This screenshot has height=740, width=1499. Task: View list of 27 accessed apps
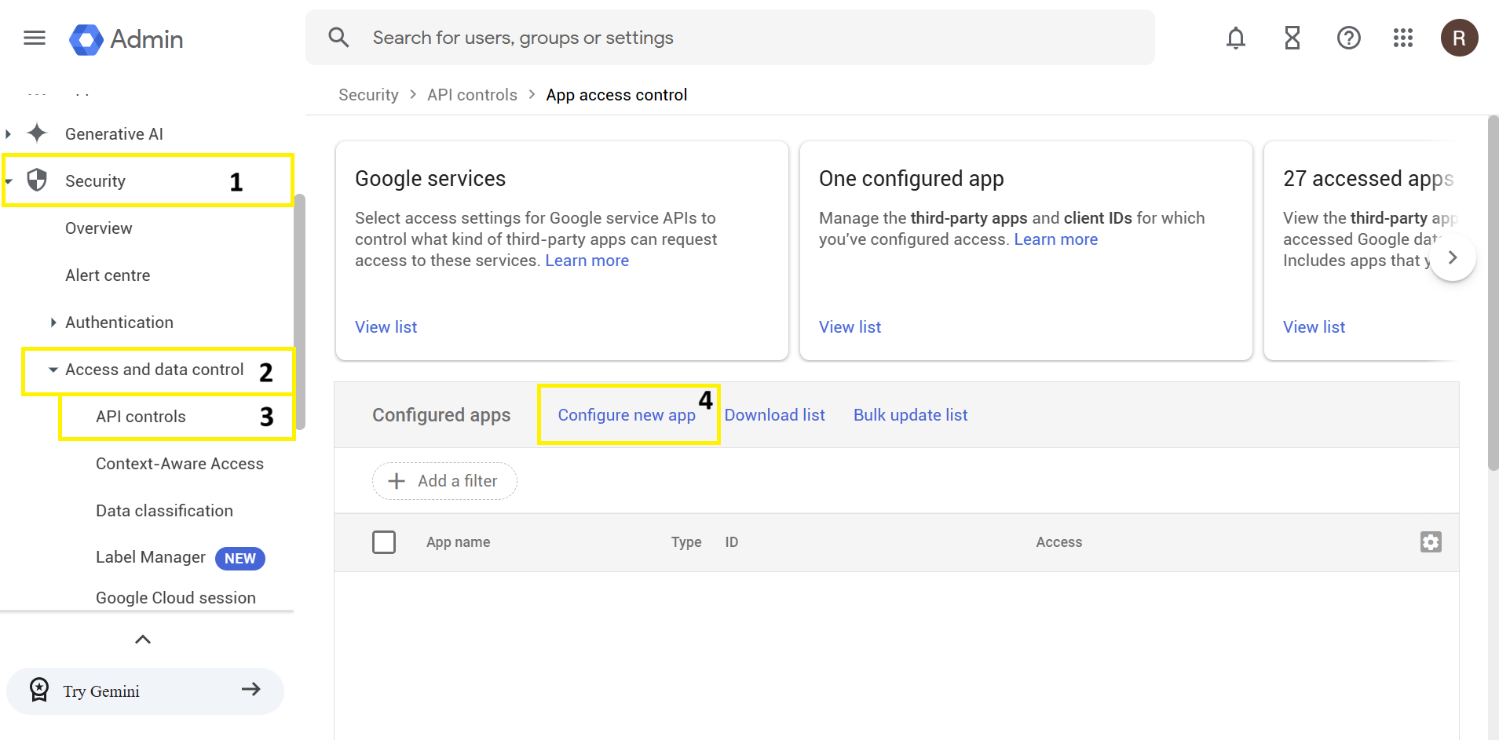pos(1314,327)
